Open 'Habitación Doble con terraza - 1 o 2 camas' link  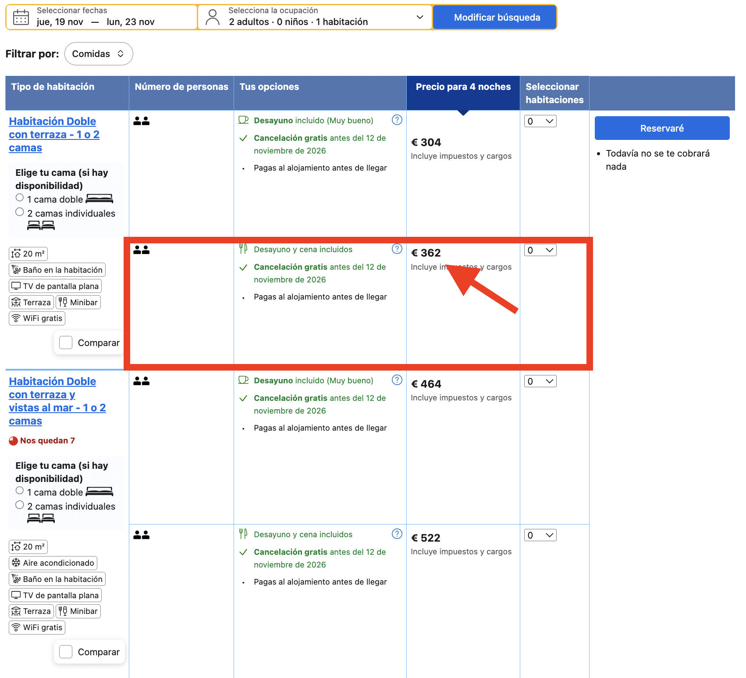tap(54, 135)
